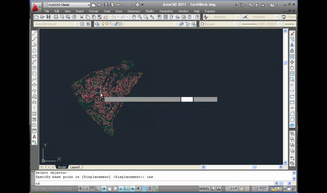The image size is (327, 193).
Task: Expand the annotation scale 1:1 dropdown
Action: click(236, 189)
